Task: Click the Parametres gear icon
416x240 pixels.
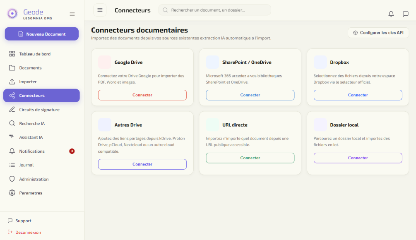Action: (12, 193)
